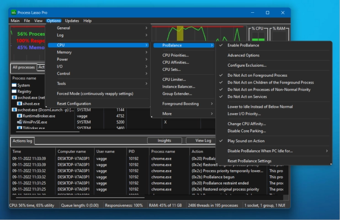This screenshot has height=220, width=340.
Task: Select ProBalance restraint ended log row
Action: [148, 183]
